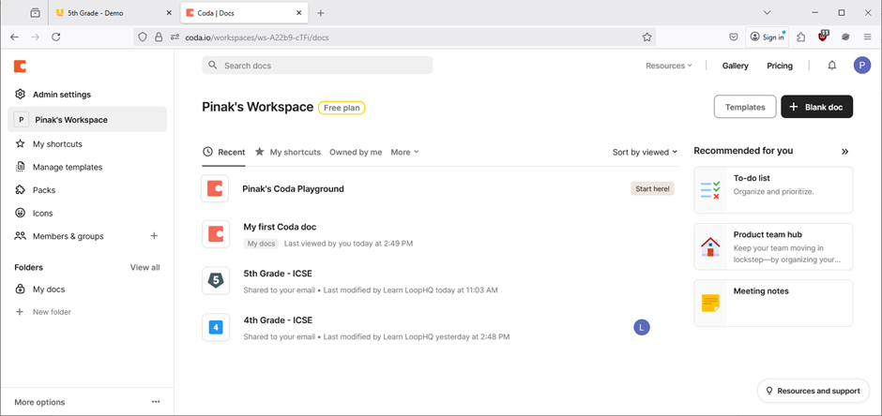This screenshot has width=882, height=416.
Task: Switch to Owned by me tab
Action: tap(356, 152)
